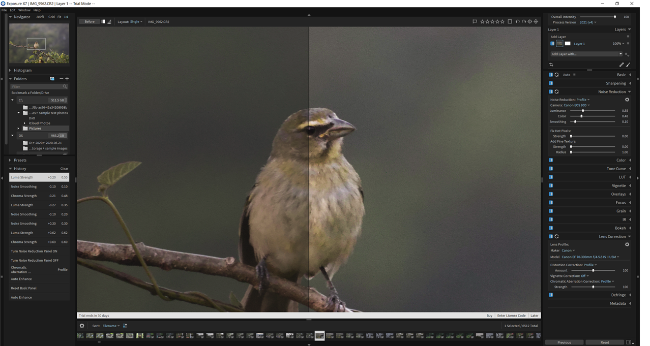Open the Noise Reduction settings gear

click(627, 100)
